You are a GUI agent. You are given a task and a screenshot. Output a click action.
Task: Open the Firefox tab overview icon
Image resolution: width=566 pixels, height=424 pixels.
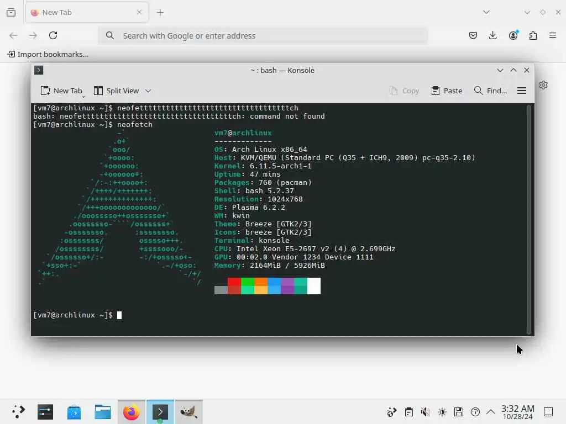click(x=11, y=12)
